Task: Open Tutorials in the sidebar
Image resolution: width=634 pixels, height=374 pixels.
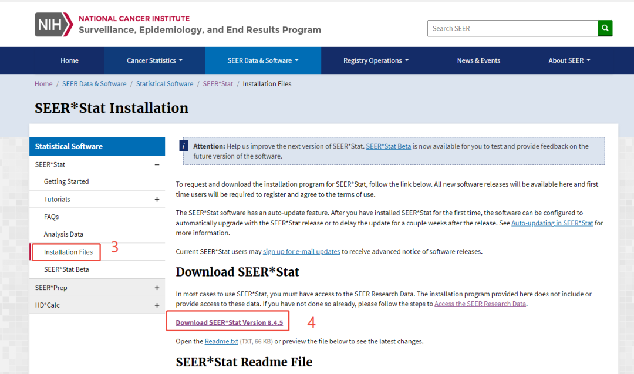Action: [x=57, y=200]
